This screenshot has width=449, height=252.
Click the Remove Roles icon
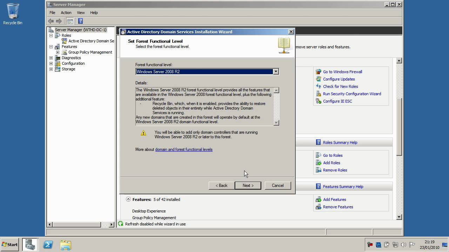click(319, 170)
